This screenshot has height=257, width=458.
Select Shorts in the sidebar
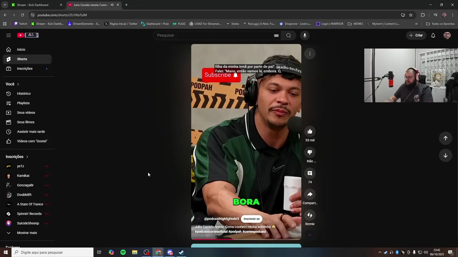[27, 59]
